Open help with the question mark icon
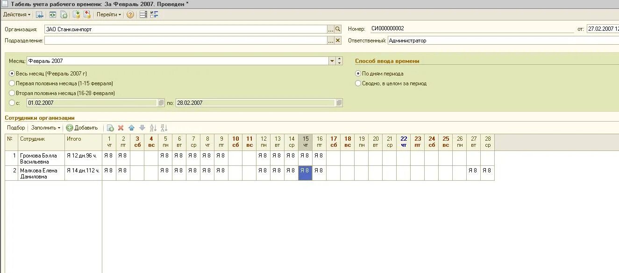This screenshot has height=273, width=619. tap(130, 14)
